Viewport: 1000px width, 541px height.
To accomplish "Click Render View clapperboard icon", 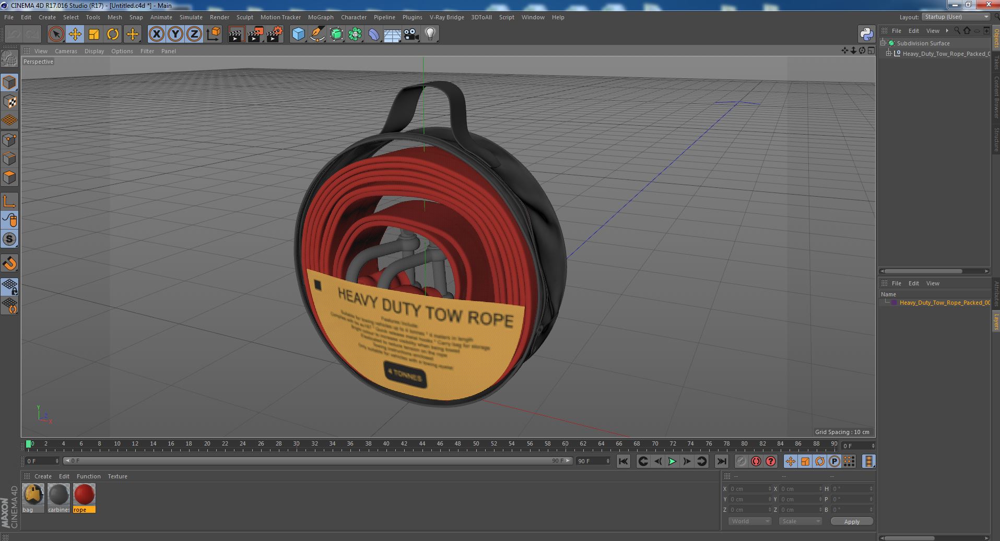I will [236, 34].
